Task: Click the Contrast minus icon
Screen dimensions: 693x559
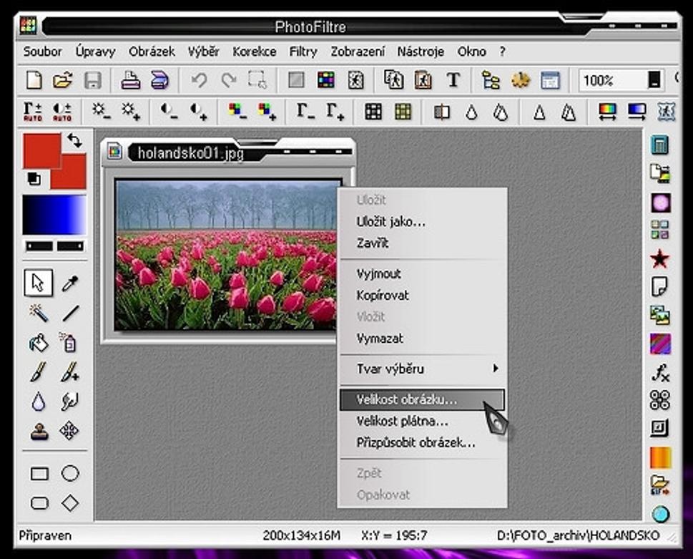Action: point(169,112)
